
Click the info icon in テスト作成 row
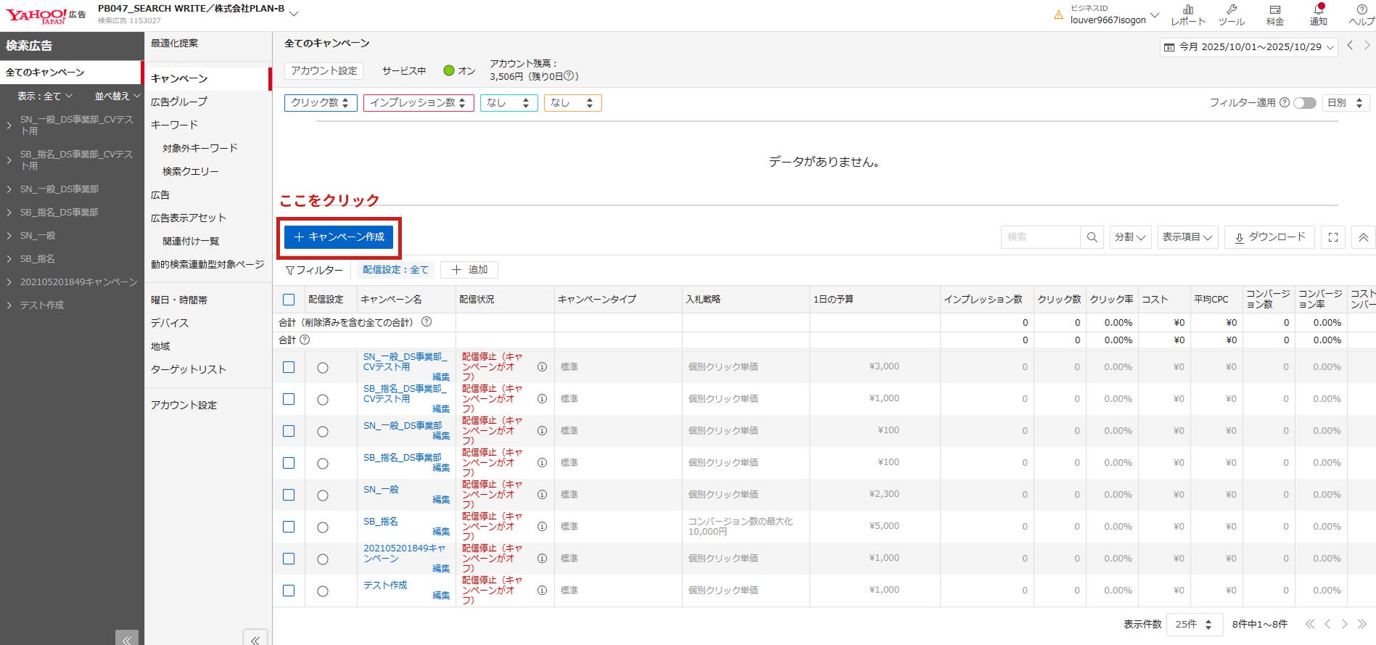(x=542, y=591)
